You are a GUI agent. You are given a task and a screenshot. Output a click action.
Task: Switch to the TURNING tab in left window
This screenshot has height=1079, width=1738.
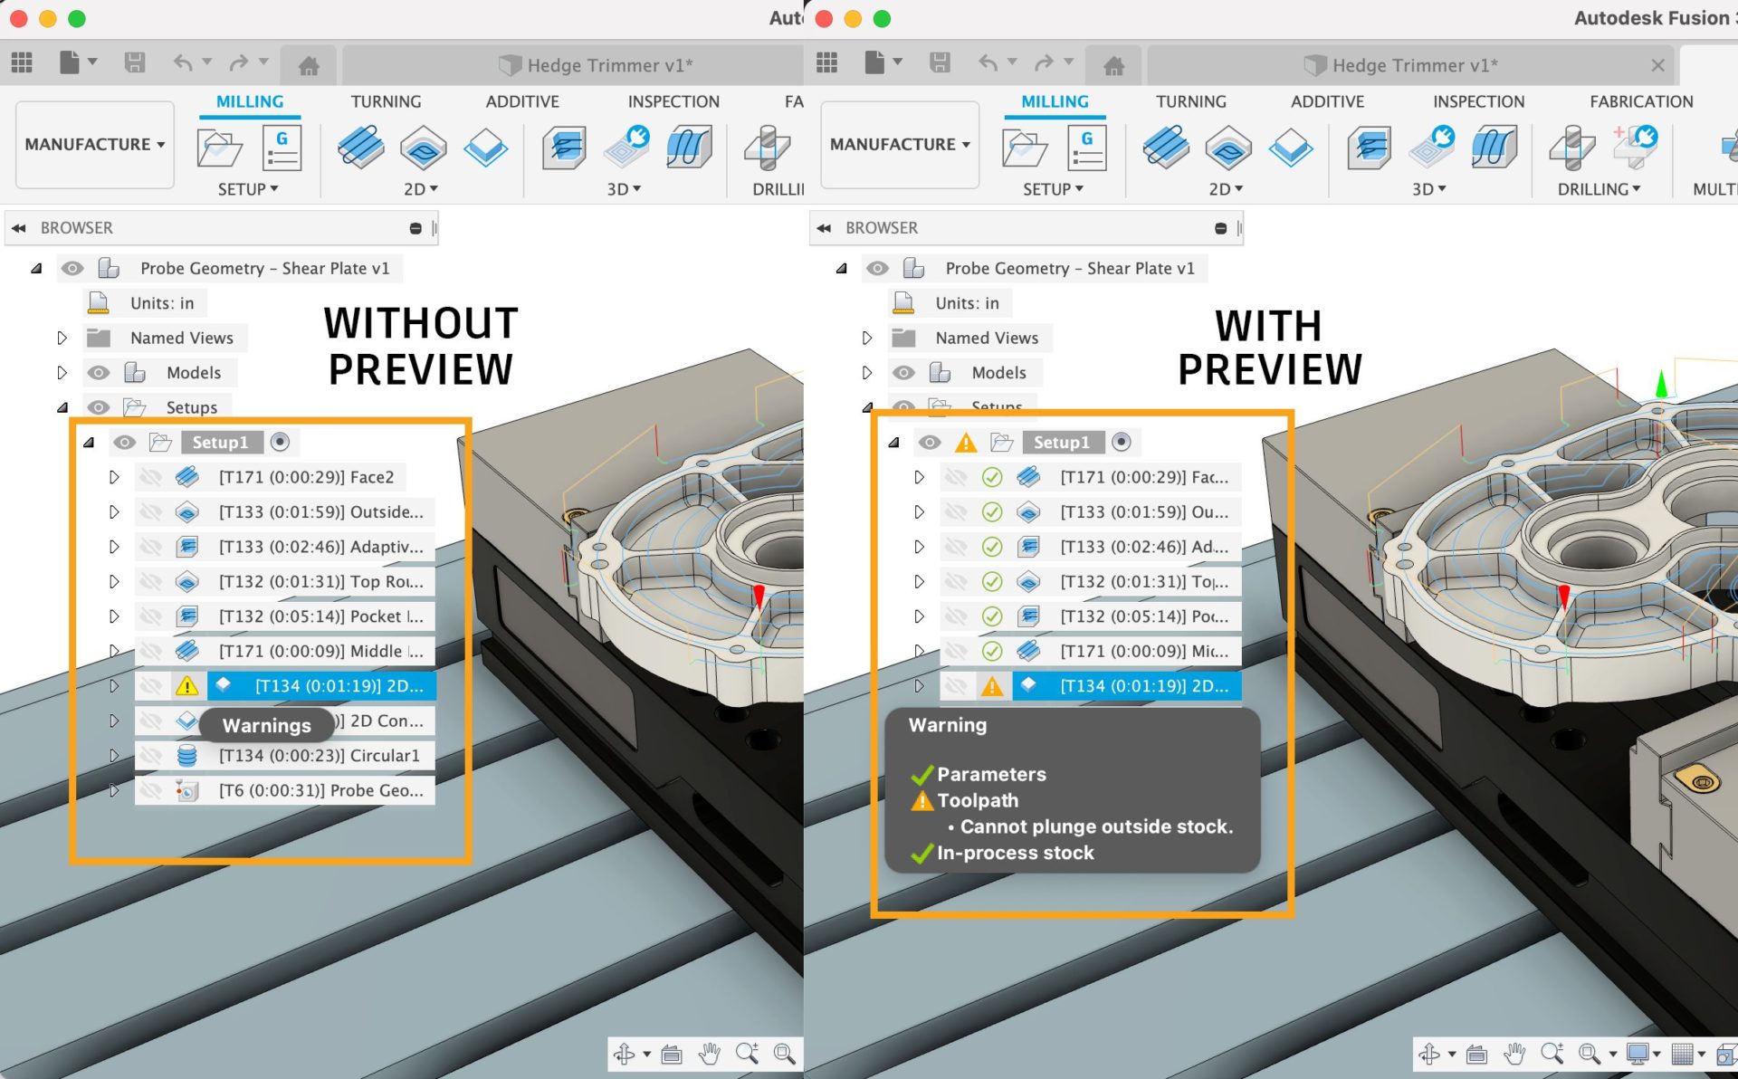(x=386, y=101)
